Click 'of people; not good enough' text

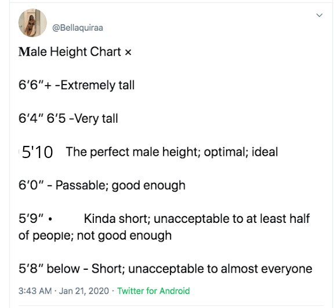[95, 236]
